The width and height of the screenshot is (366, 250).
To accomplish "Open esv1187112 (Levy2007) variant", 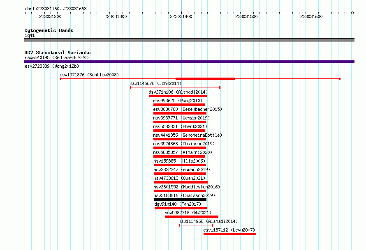I will coord(229,230).
